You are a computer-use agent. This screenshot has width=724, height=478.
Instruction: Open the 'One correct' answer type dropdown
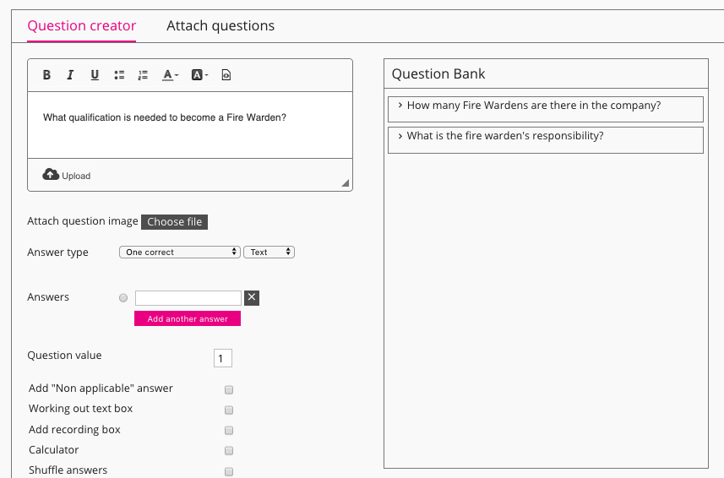180,252
